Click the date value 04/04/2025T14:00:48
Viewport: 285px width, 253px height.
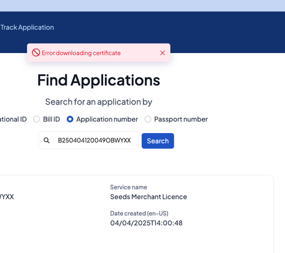pyautogui.click(x=146, y=223)
